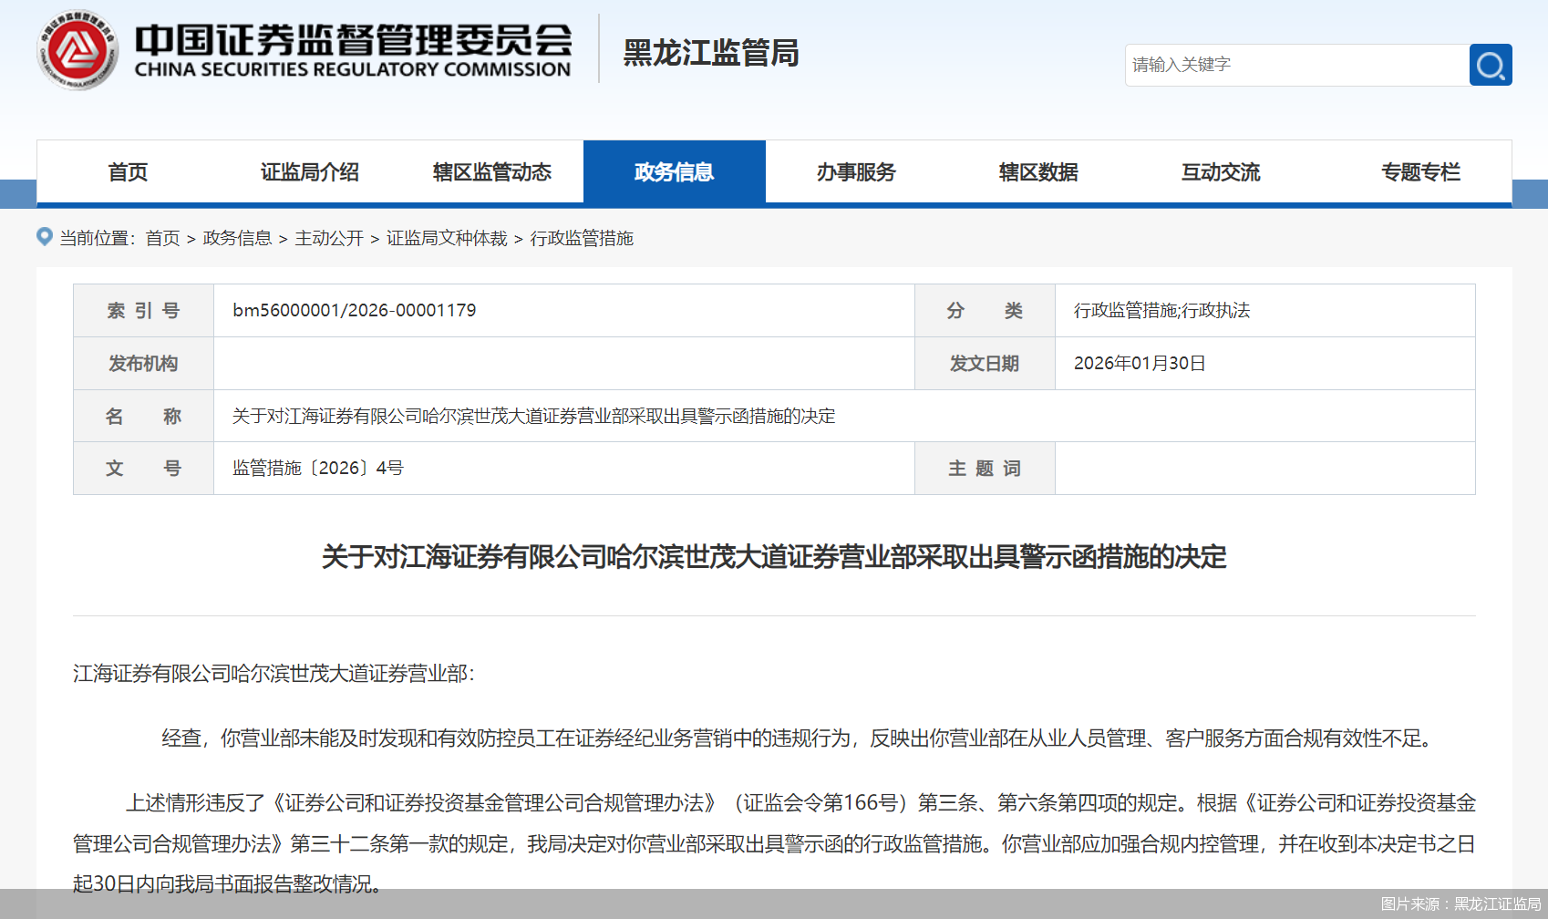Screen dimensions: 1548x919
Task: Navigate to 辖区监管动态 section
Action: (491, 172)
